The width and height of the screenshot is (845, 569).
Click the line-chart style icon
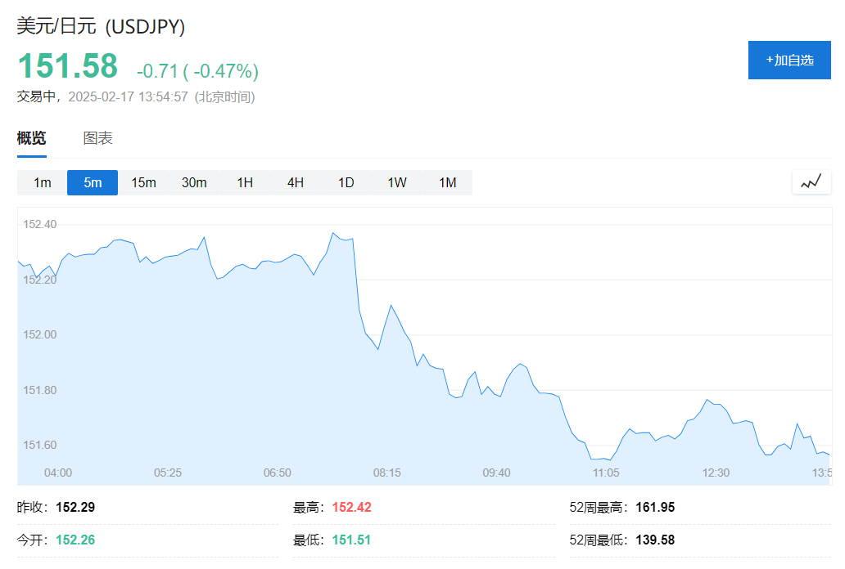click(811, 181)
